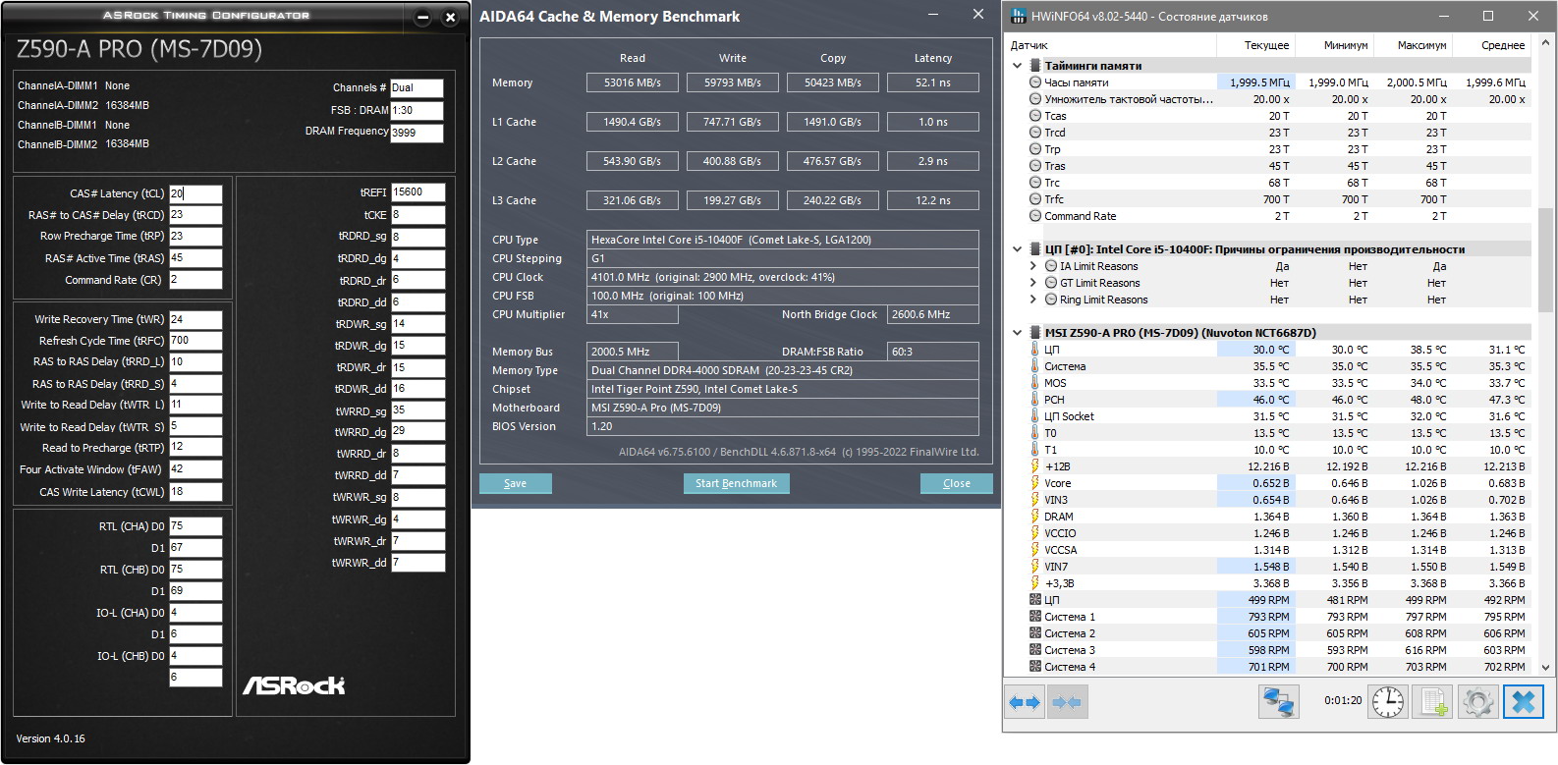Click the CAS# Latency (tCL) field
The image size is (1558, 765).
pos(195,193)
